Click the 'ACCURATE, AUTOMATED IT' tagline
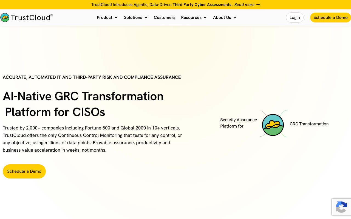The image size is (351, 219). pos(92,77)
